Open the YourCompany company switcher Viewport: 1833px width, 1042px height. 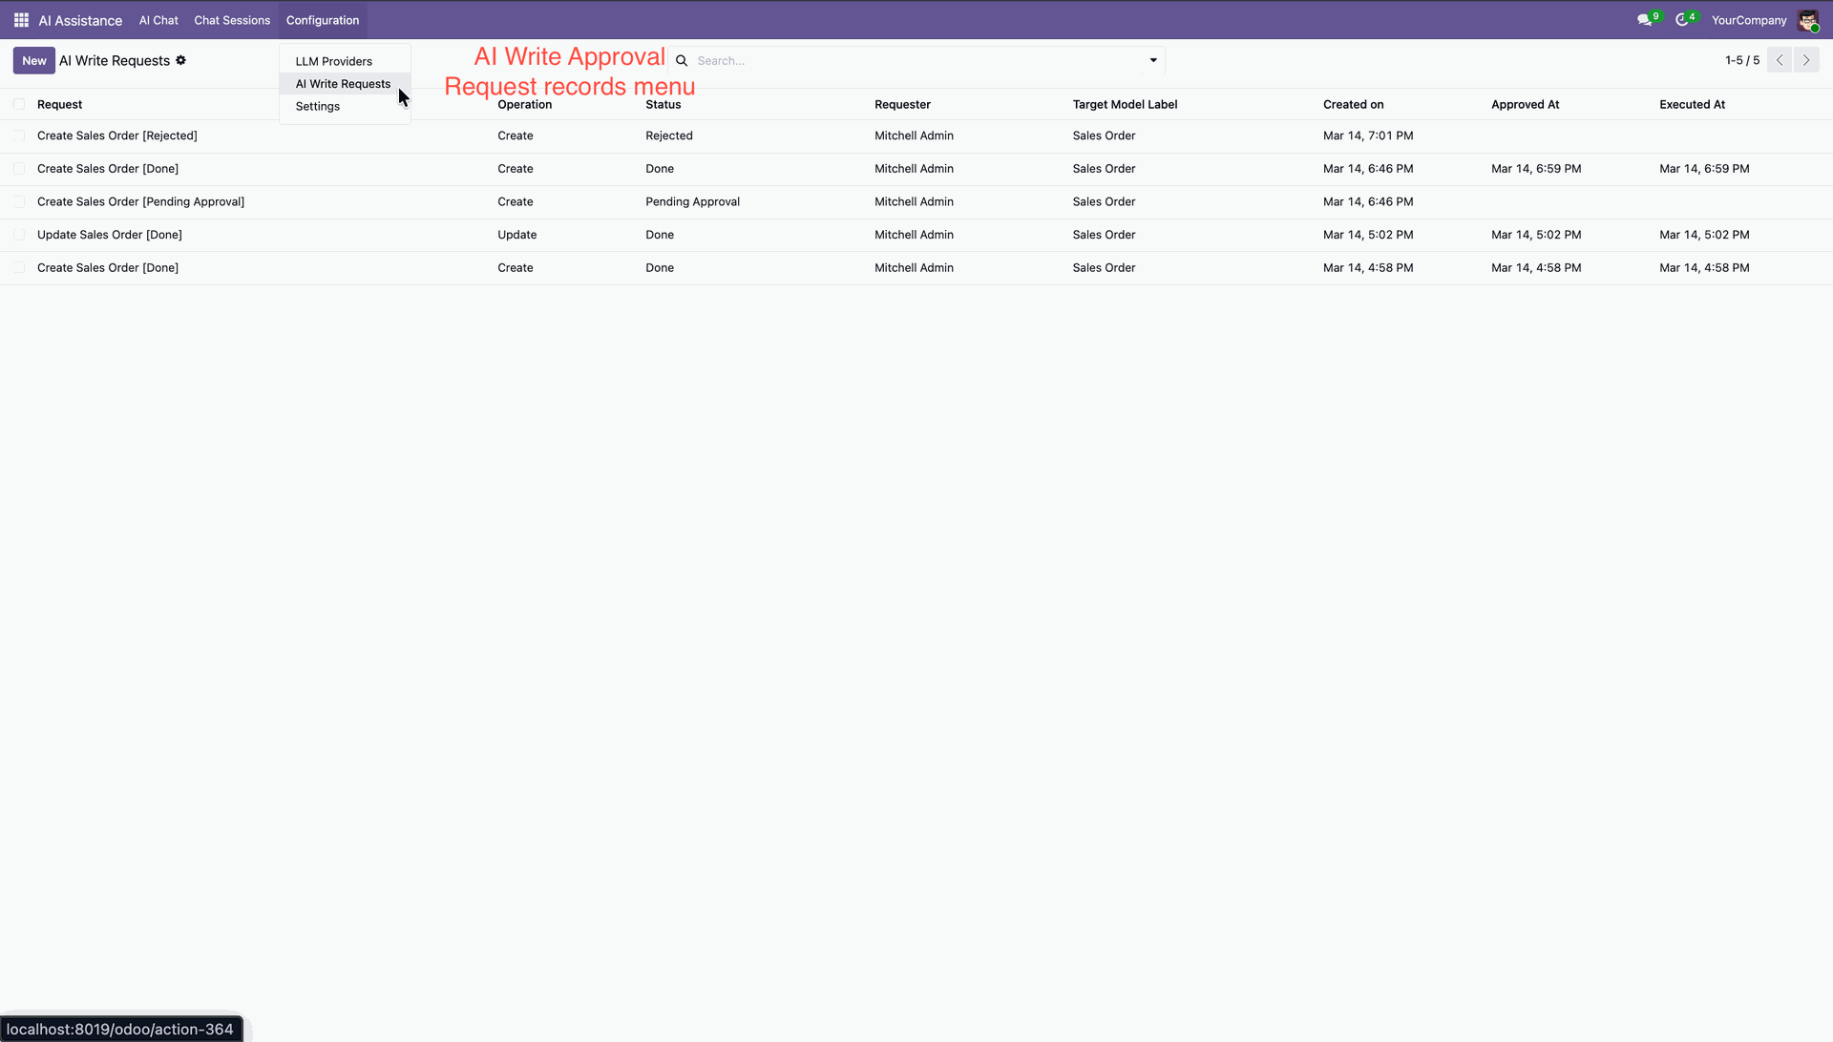(1748, 20)
